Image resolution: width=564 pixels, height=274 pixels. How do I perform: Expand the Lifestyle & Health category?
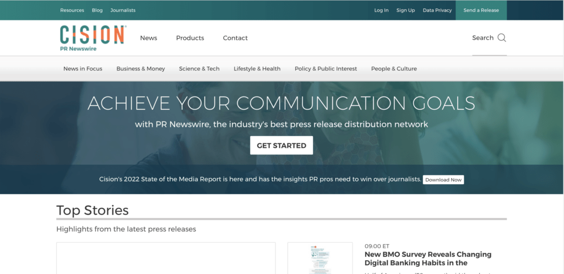pyautogui.click(x=257, y=68)
